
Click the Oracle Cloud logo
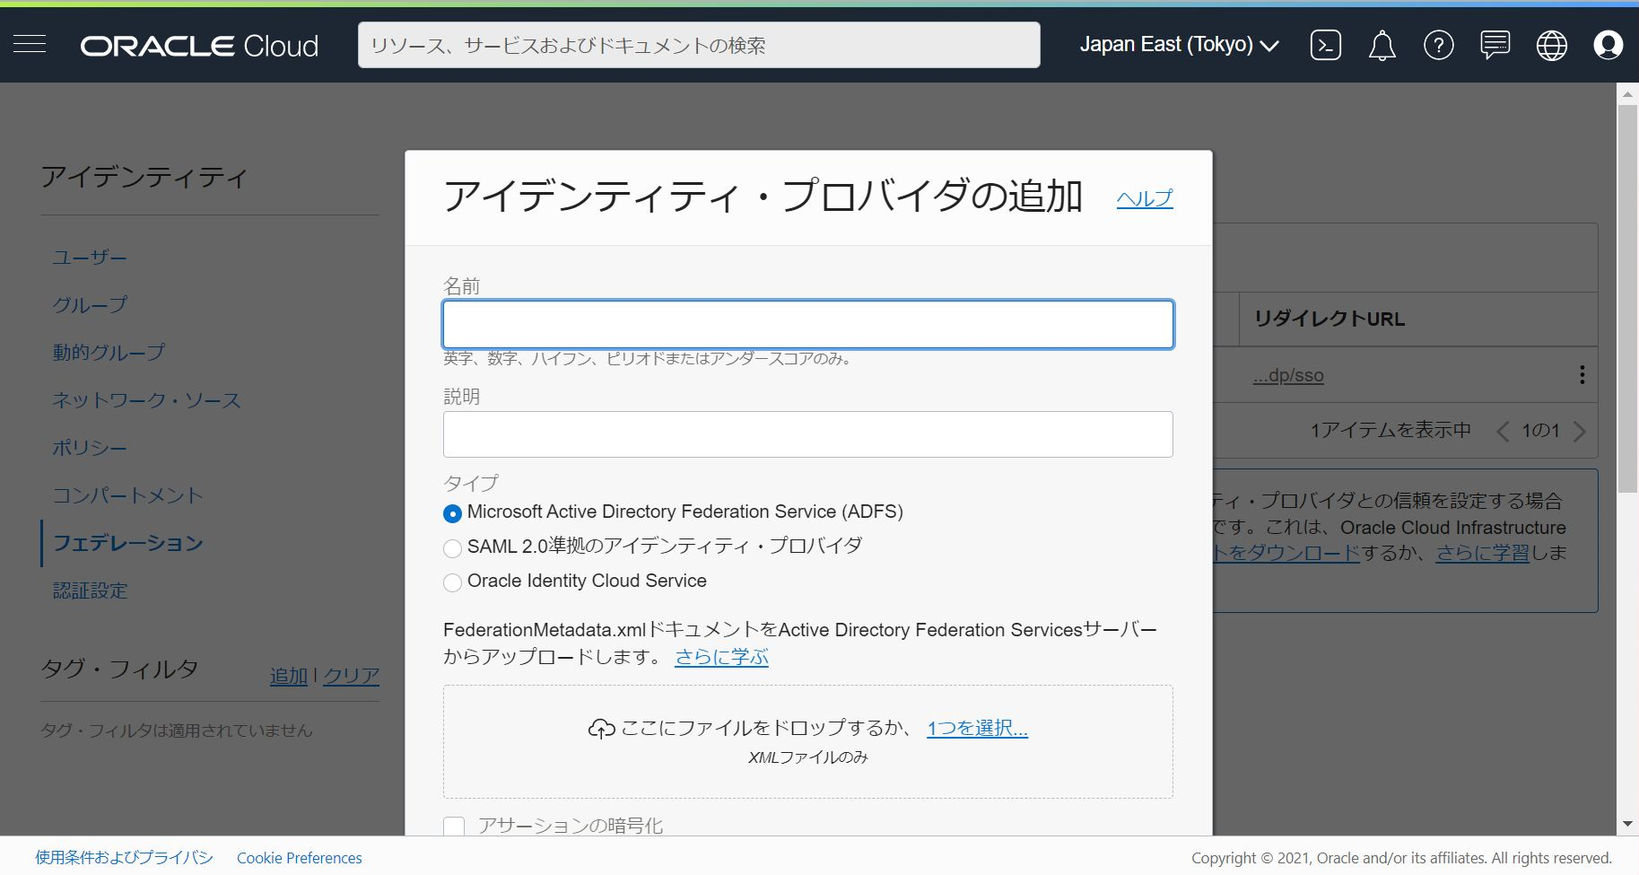click(x=199, y=46)
